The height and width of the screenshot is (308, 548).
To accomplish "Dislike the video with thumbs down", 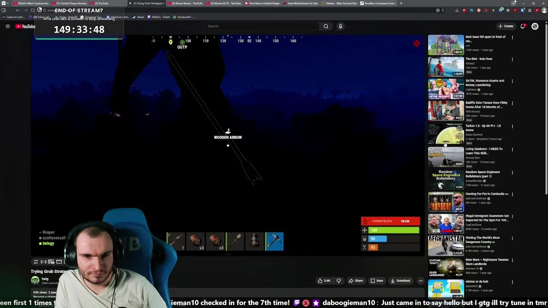I will click(x=339, y=281).
